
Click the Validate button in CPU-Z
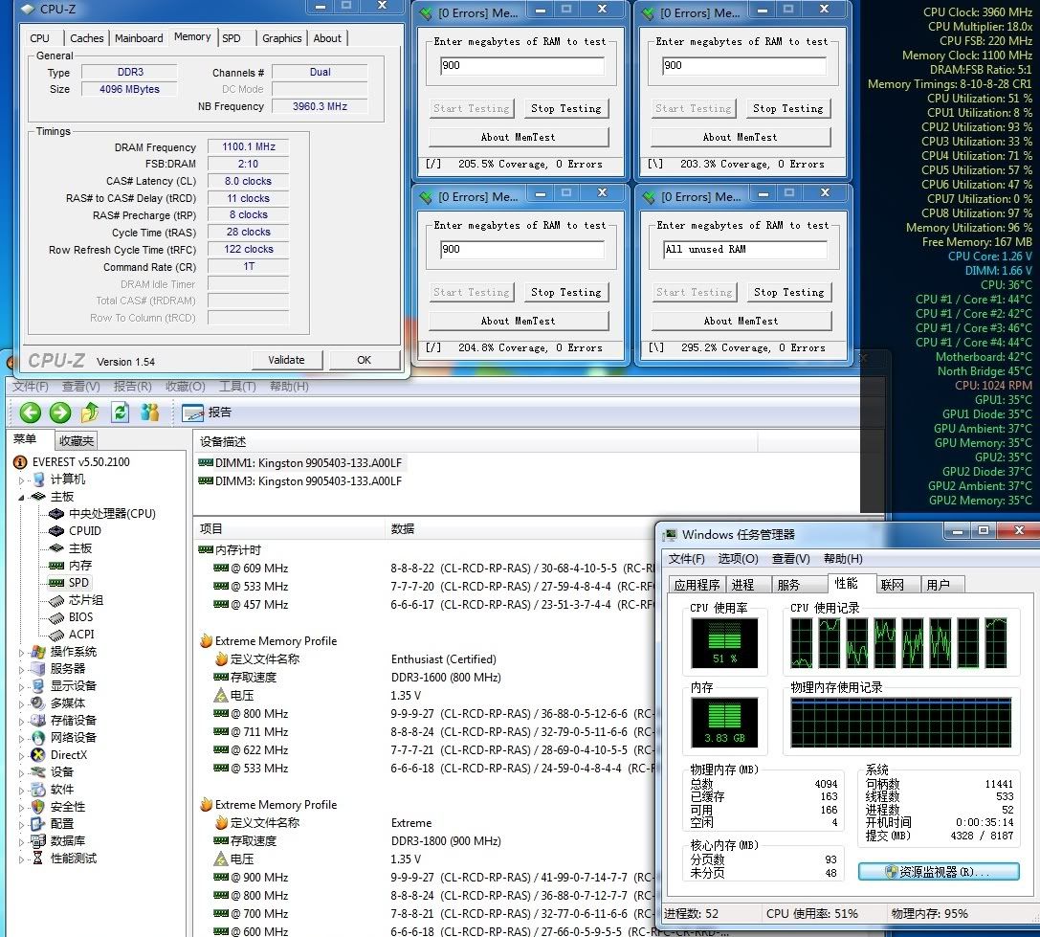pyautogui.click(x=286, y=360)
